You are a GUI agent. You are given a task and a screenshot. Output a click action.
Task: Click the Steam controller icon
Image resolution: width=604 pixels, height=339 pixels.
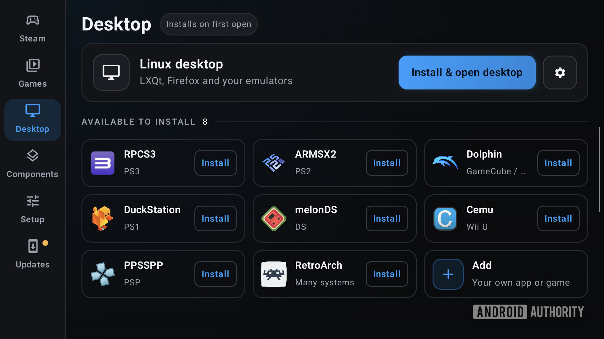pyautogui.click(x=32, y=20)
